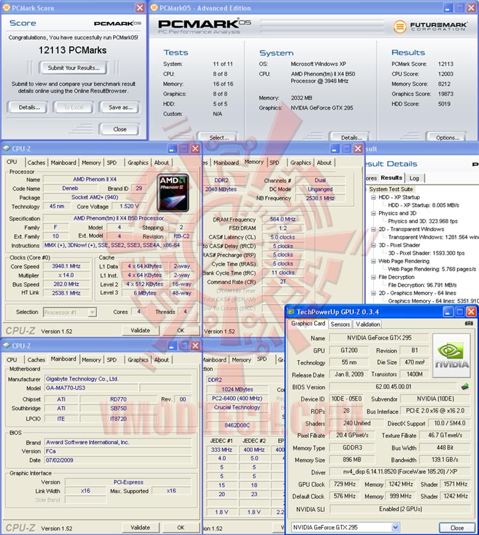
Task: Open the Sensors tab in GPU-Z
Action: pyautogui.click(x=340, y=324)
